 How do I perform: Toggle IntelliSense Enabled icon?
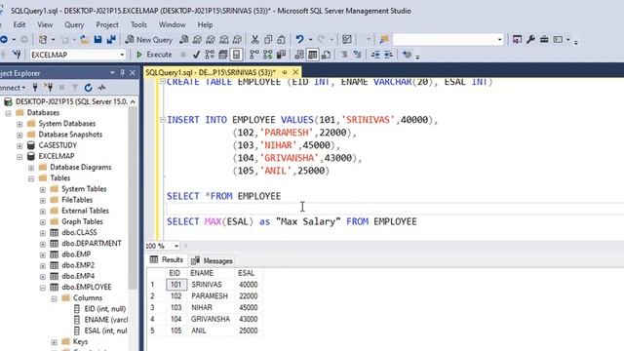[x=236, y=55]
